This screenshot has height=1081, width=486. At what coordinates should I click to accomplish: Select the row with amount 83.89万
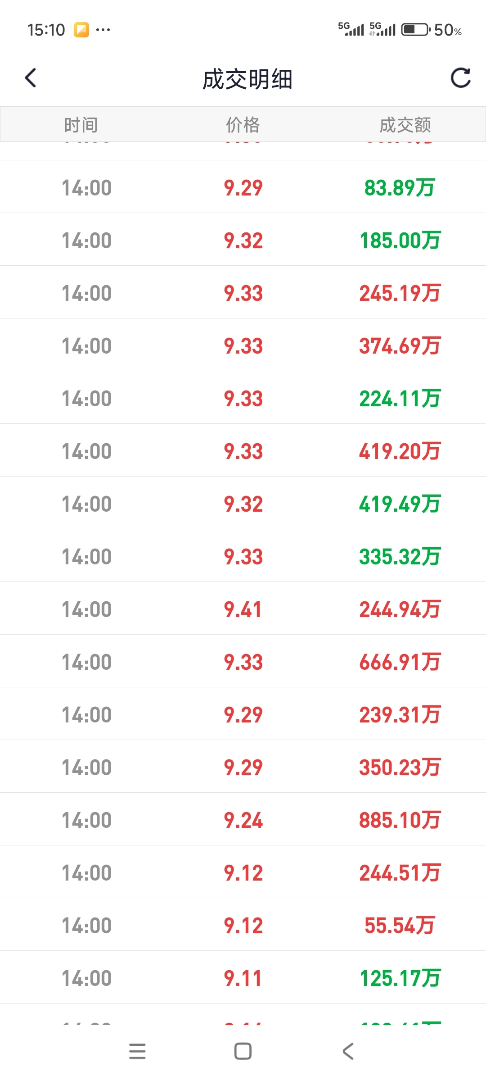click(x=243, y=187)
